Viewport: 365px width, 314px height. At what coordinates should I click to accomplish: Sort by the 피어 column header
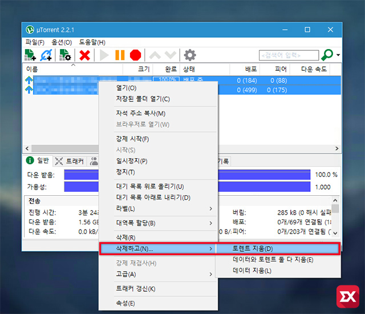click(x=275, y=69)
